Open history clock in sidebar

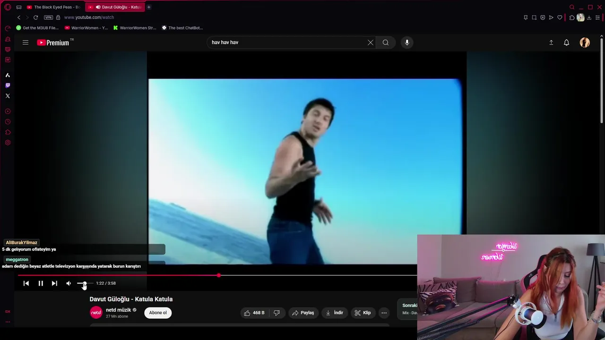click(8, 122)
